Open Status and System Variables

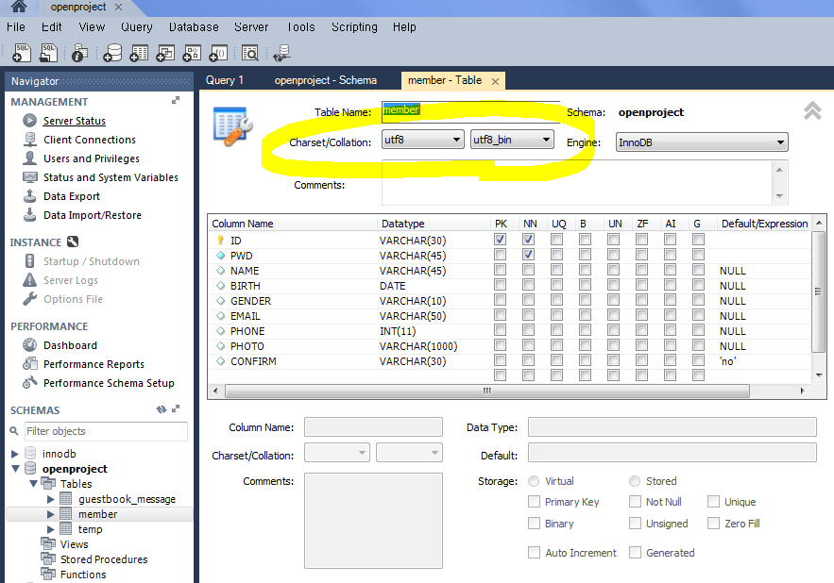pyautogui.click(x=111, y=177)
